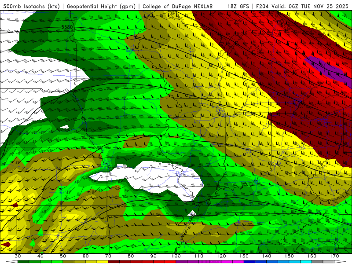This screenshot has width=352, height=264.
Task: Click the 80 label on the color scale
Action: click(x=131, y=256)
